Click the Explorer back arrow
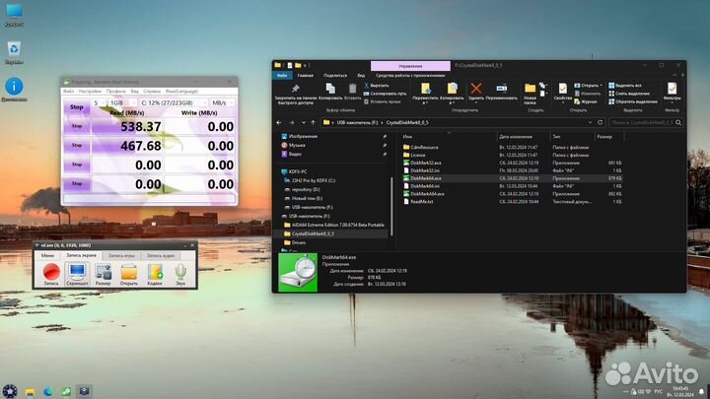 pos(279,122)
